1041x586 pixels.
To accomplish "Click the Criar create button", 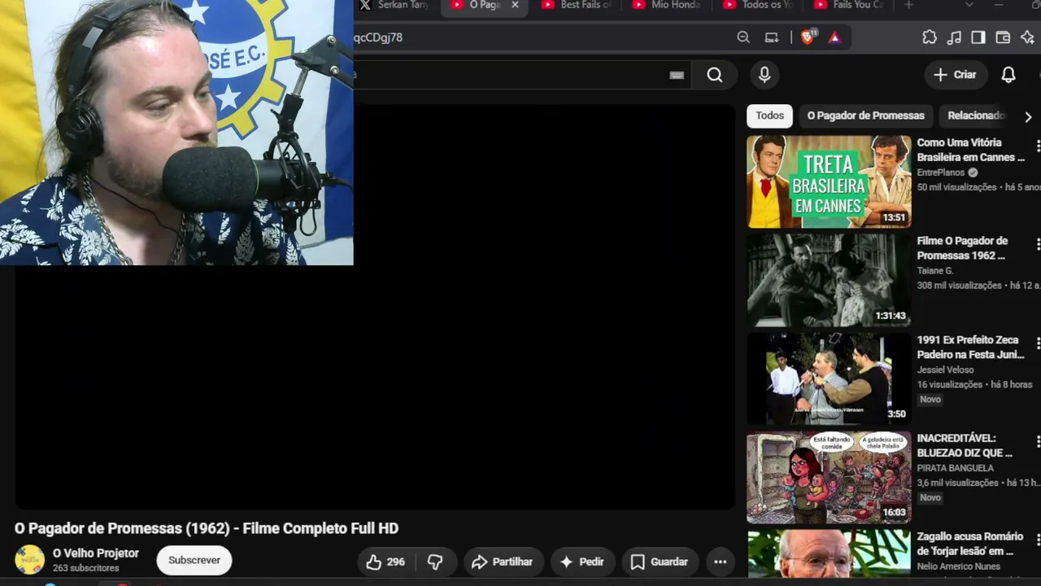I will click(955, 75).
